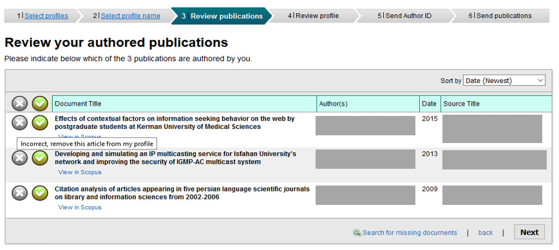559x250 pixels.
Task: Open View in Scopus for multicasting article
Action: pos(80,172)
